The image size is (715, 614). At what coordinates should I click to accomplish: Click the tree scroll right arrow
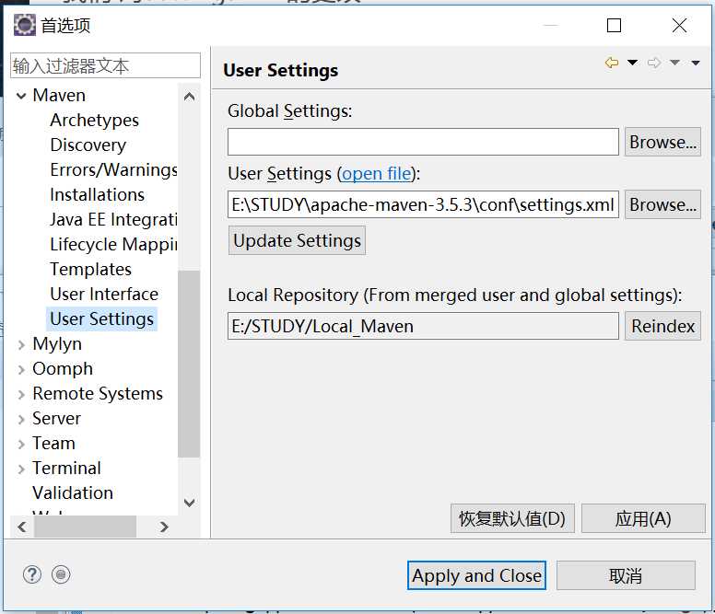tap(164, 527)
